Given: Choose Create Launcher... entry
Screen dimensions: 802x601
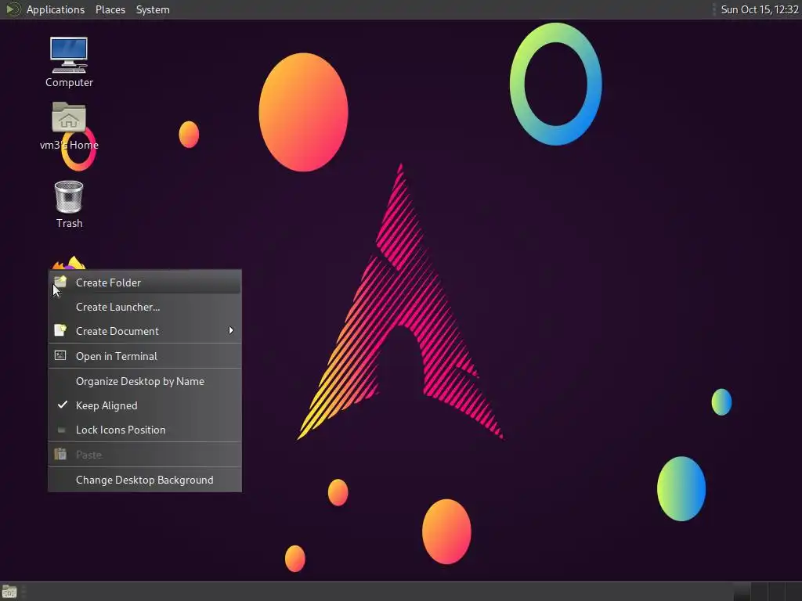Looking at the screenshot, I should click(x=145, y=307).
